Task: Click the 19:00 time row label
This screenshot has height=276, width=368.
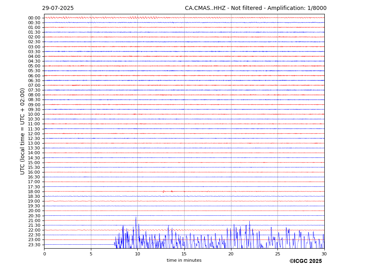Action: click(x=34, y=201)
